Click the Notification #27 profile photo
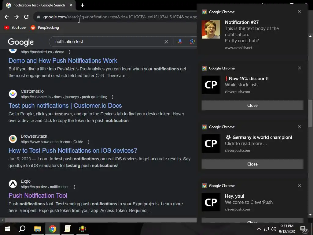The width and height of the screenshot is (313, 235). (211, 29)
